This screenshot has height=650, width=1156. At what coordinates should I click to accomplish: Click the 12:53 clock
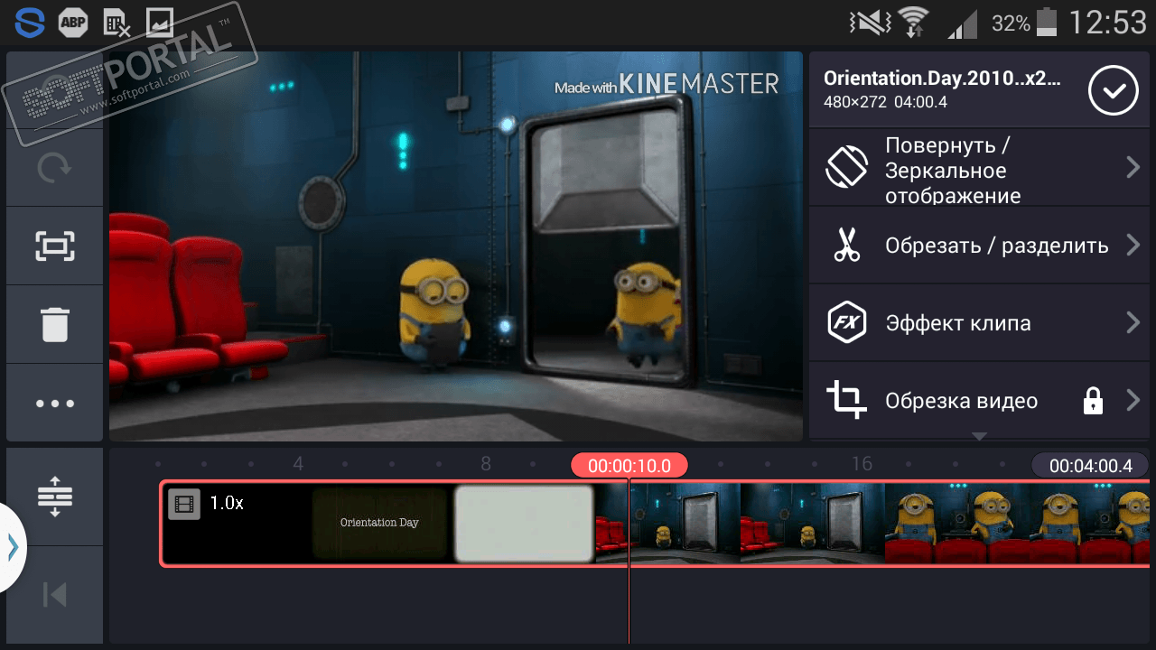[1107, 23]
